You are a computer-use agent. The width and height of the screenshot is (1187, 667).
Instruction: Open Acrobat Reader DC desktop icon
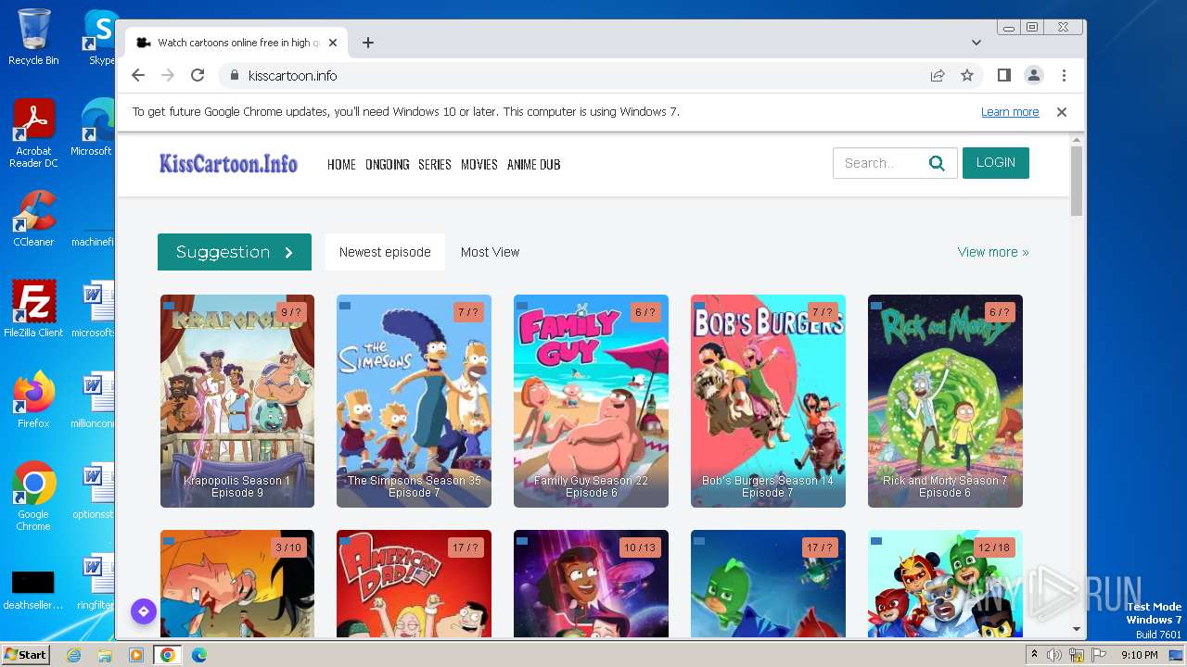[x=33, y=133]
